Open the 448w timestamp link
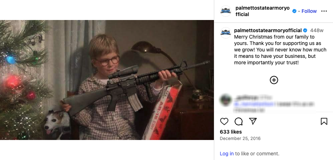 pyautogui.click(x=317, y=30)
